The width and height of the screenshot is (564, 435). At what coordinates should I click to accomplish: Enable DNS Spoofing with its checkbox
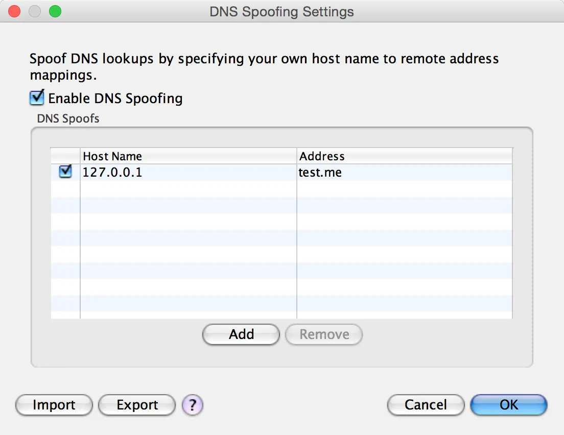[36, 98]
